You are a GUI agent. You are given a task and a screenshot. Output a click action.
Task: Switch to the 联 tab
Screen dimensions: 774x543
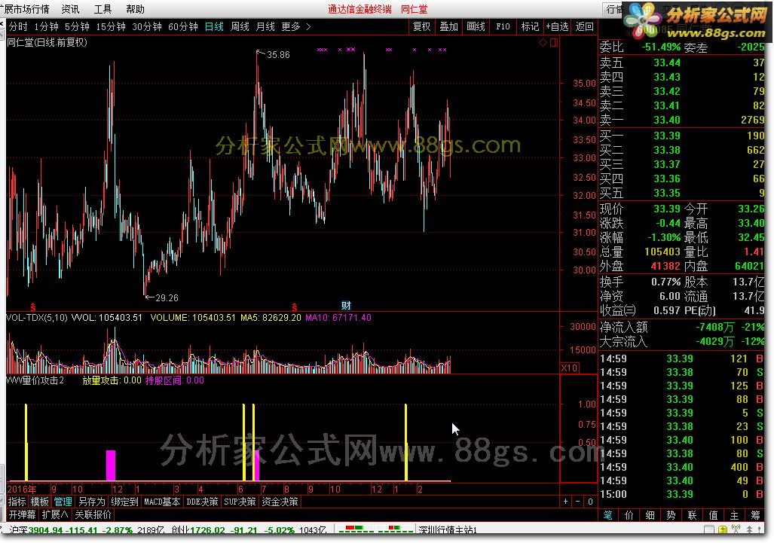coord(692,515)
